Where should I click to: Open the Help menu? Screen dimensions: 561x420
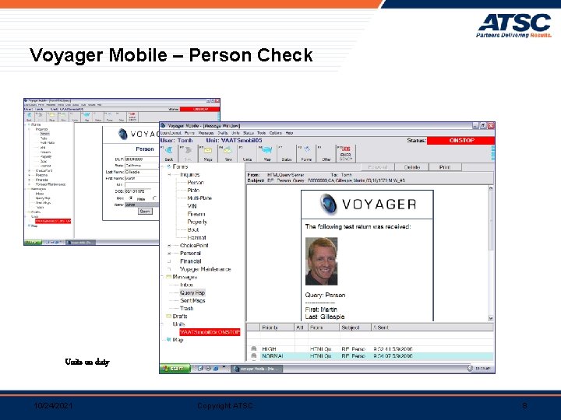tap(289, 133)
